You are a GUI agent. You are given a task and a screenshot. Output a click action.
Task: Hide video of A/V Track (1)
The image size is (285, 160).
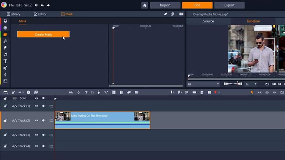coord(36,106)
